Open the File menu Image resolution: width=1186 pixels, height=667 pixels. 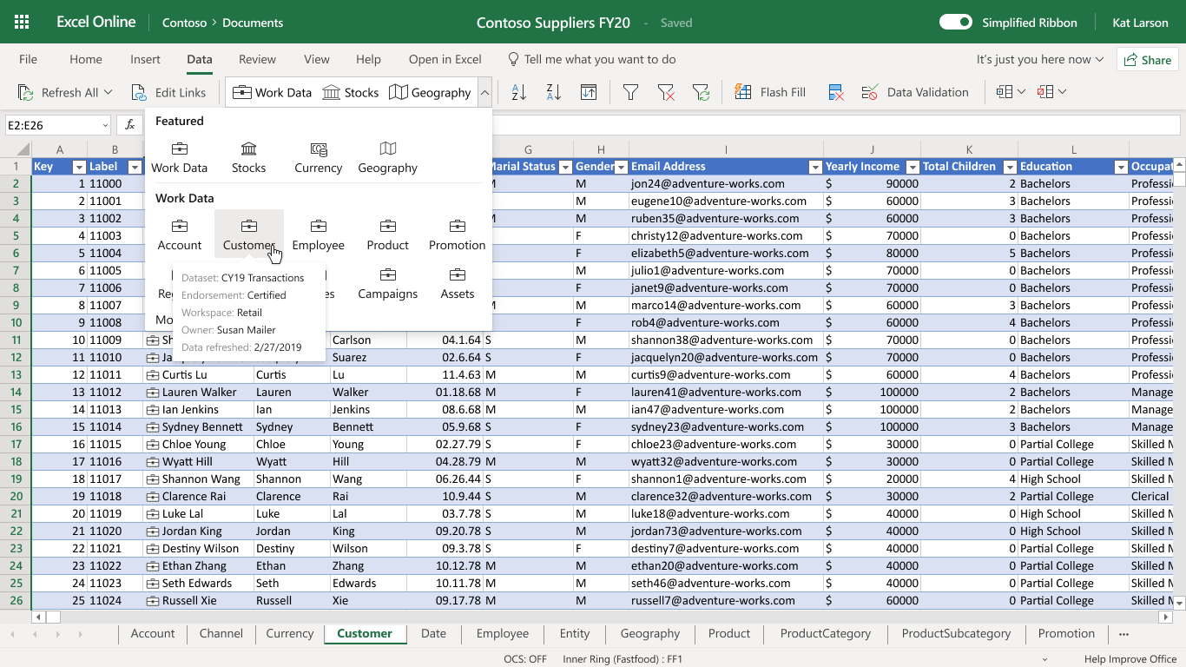pyautogui.click(x=29, y=59)
